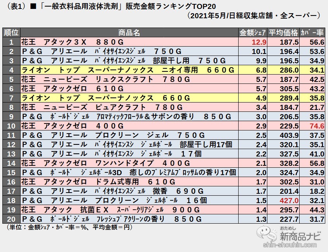Select ライオン トップ スーパーナノックス ニオイ専用 660G
The image size is (328, 252).
(x=129, y=70)
